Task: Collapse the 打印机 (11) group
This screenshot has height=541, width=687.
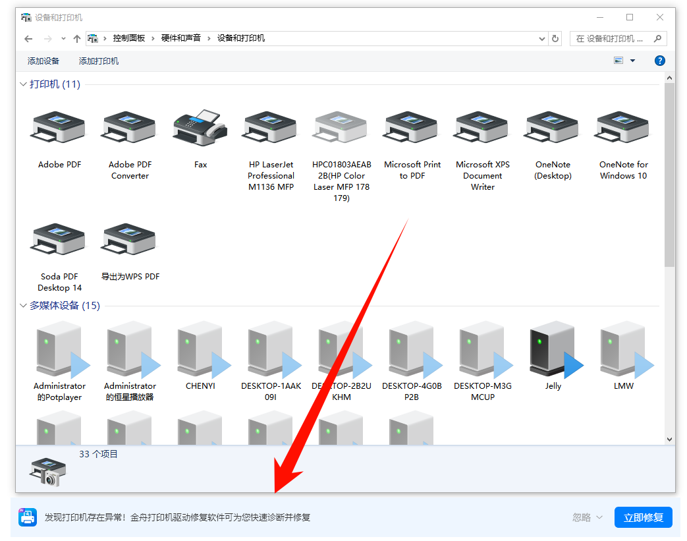Action: (x=23, y=84)
